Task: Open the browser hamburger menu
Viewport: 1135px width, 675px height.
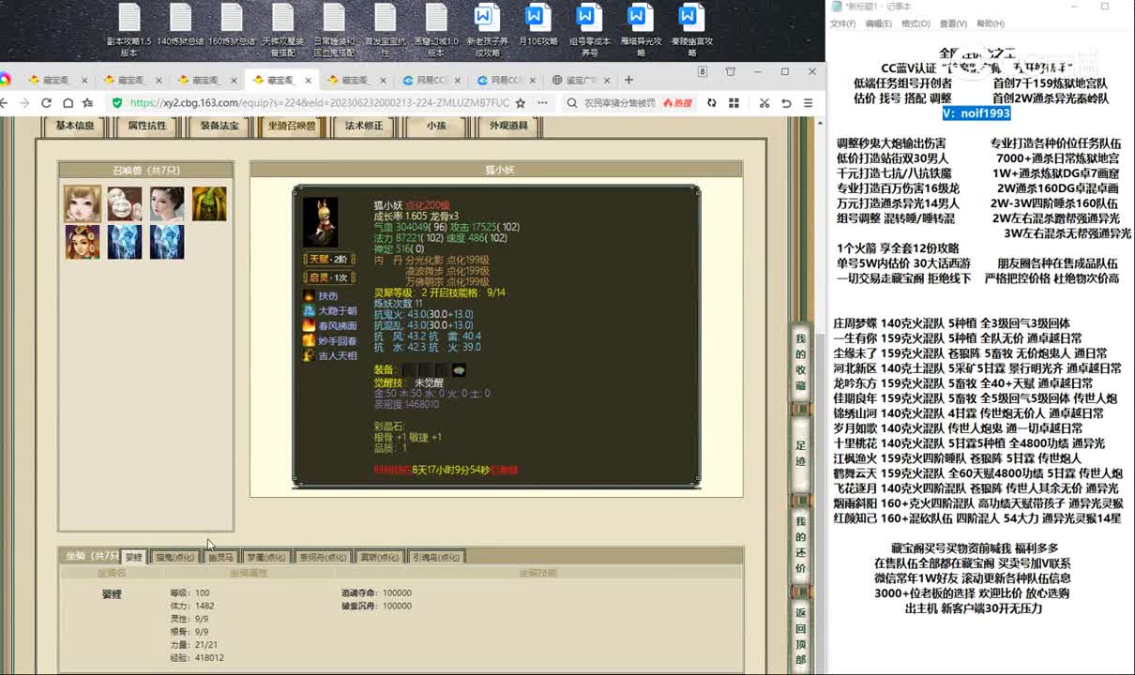Action: [809, 102]
